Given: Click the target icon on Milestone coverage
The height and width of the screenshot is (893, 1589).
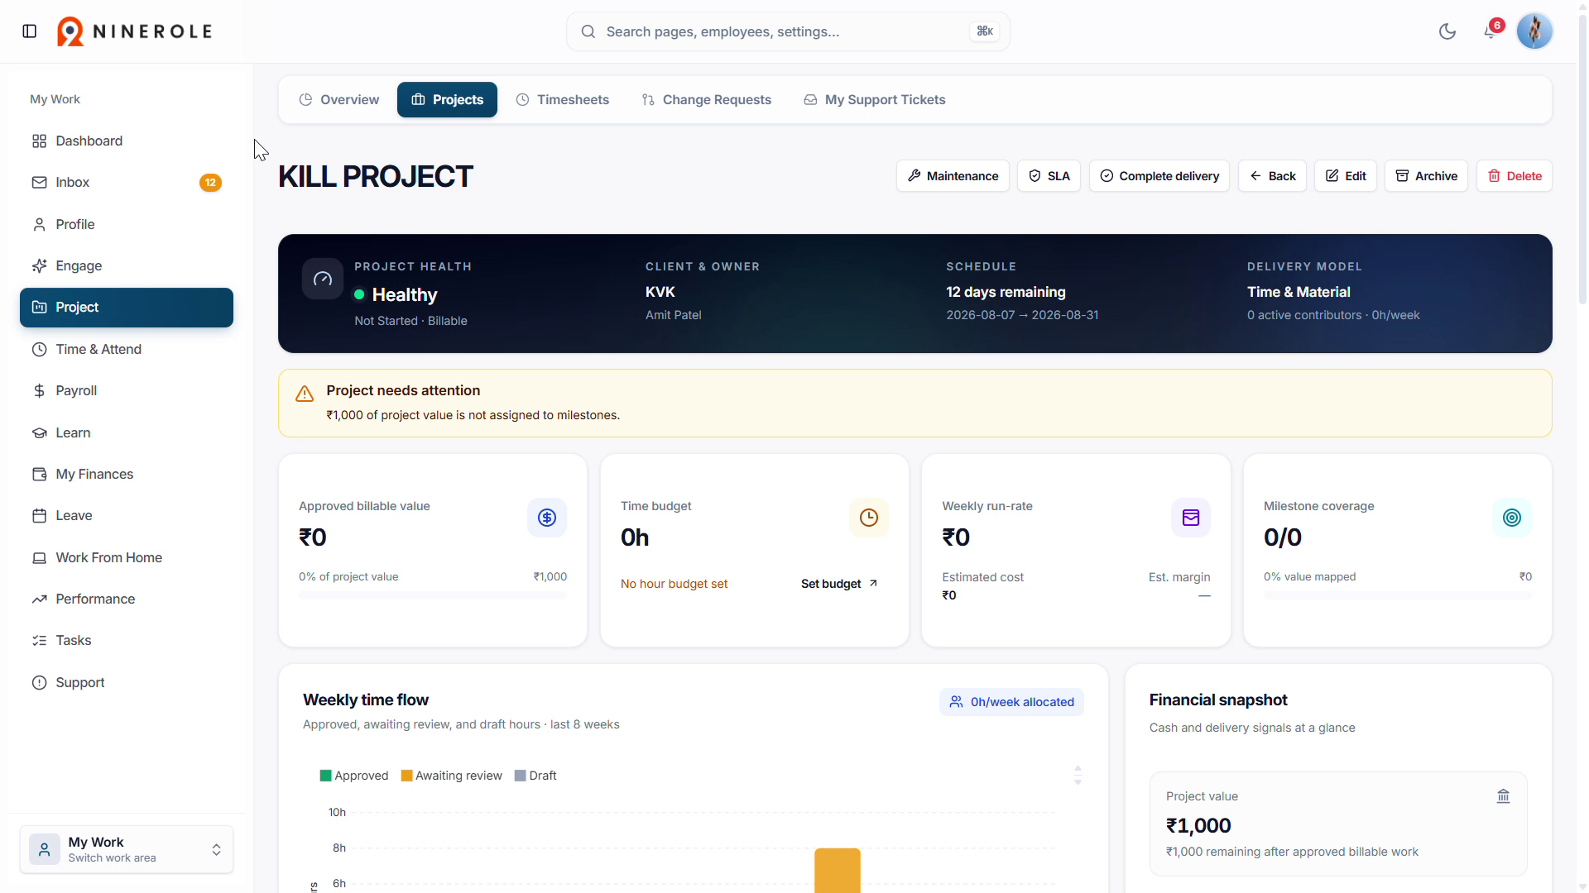Looking at the screenshot, I should click(x=1512, y=518).
